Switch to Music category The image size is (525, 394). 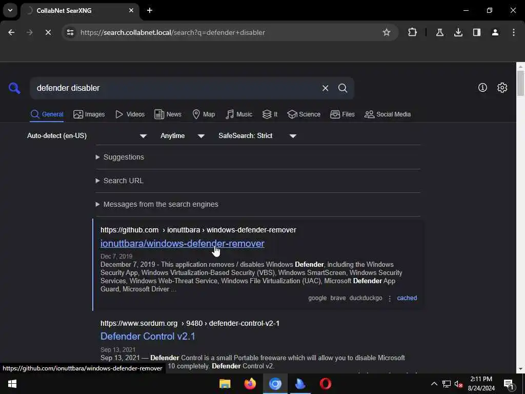point(239,114)
